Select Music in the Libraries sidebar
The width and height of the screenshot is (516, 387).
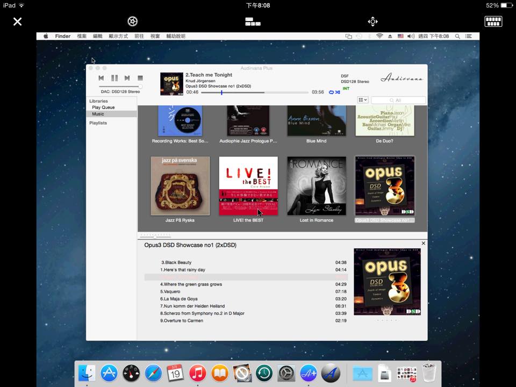pos(111,114)
